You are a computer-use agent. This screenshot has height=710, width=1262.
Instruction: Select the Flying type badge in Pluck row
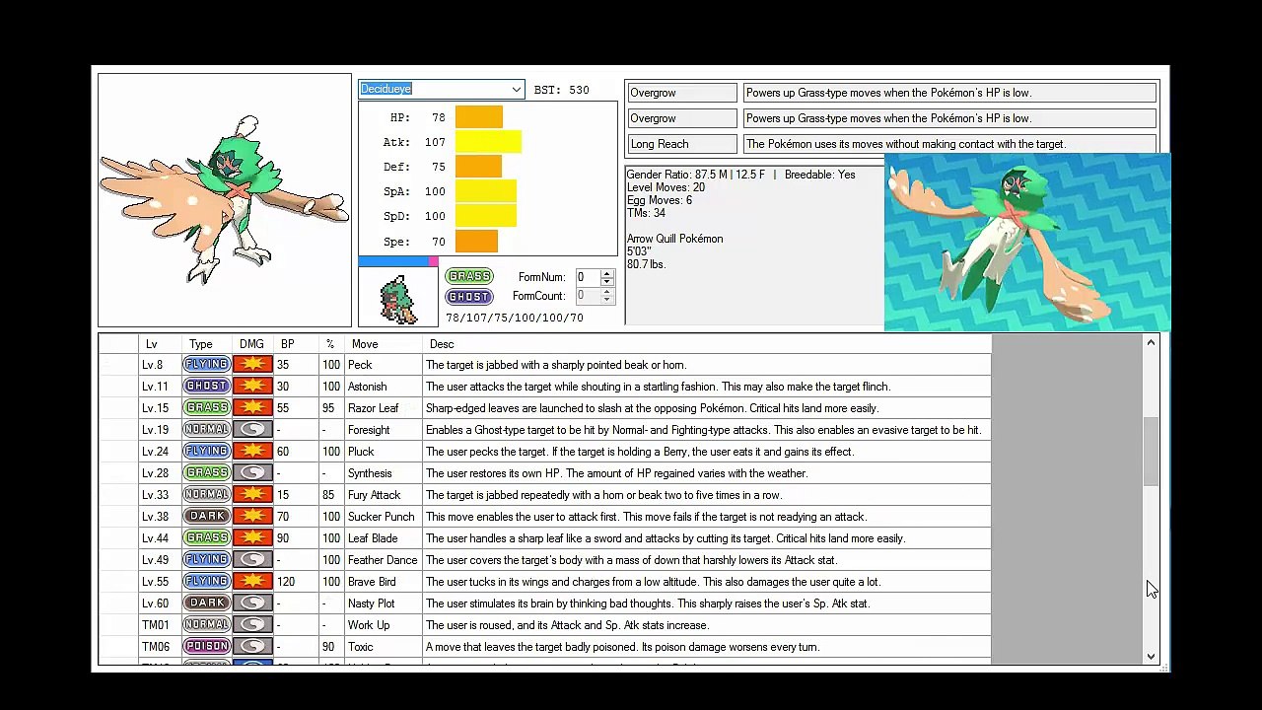point(206,452)
